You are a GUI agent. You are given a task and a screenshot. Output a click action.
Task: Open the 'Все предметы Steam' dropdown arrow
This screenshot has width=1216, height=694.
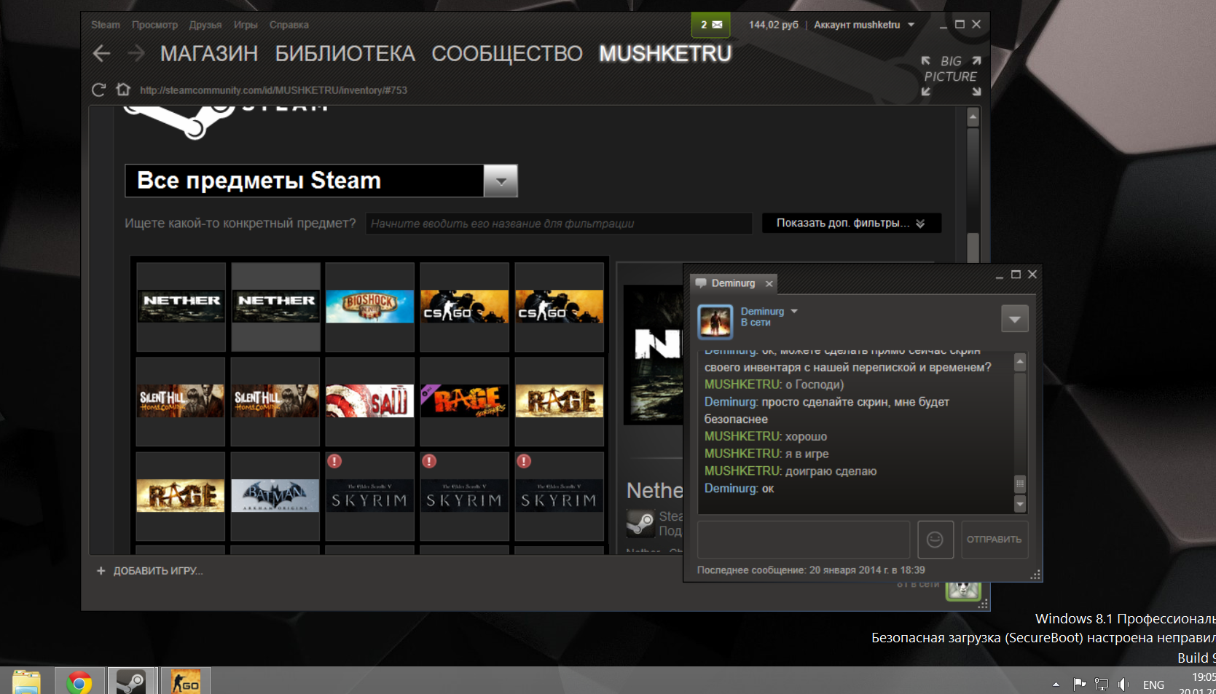tap(501, 181)
